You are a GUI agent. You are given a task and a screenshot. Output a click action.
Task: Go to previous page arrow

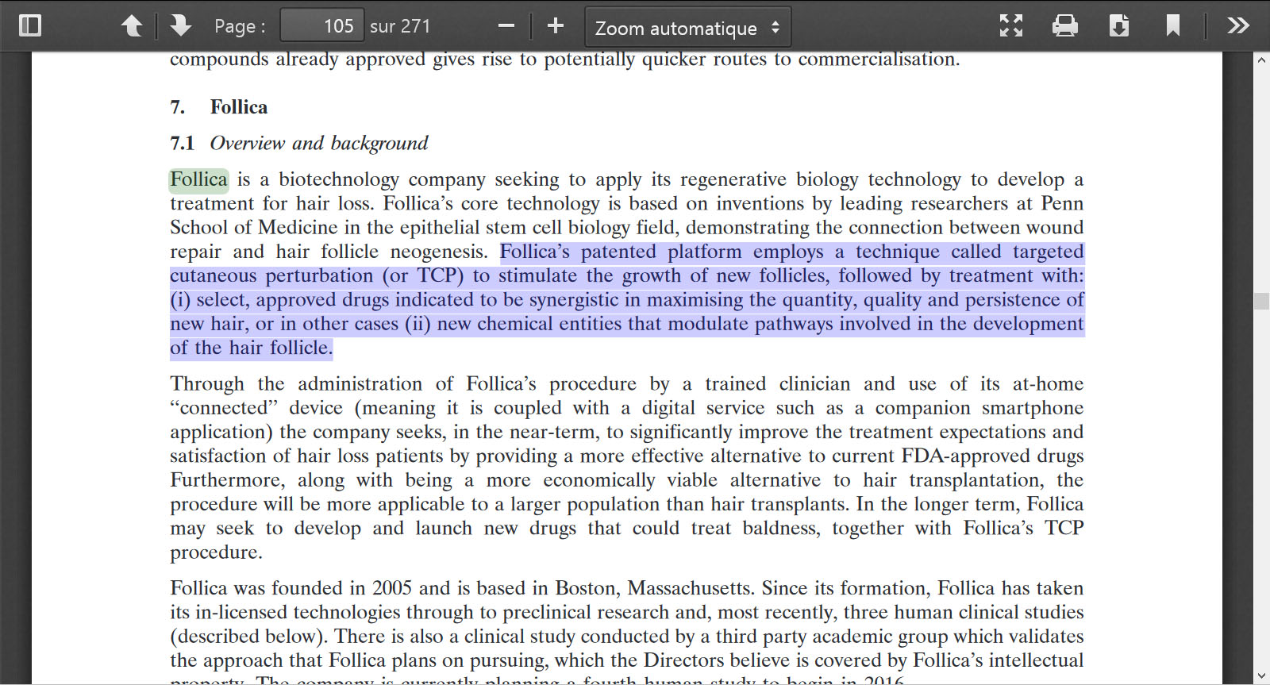coord(132,25)
